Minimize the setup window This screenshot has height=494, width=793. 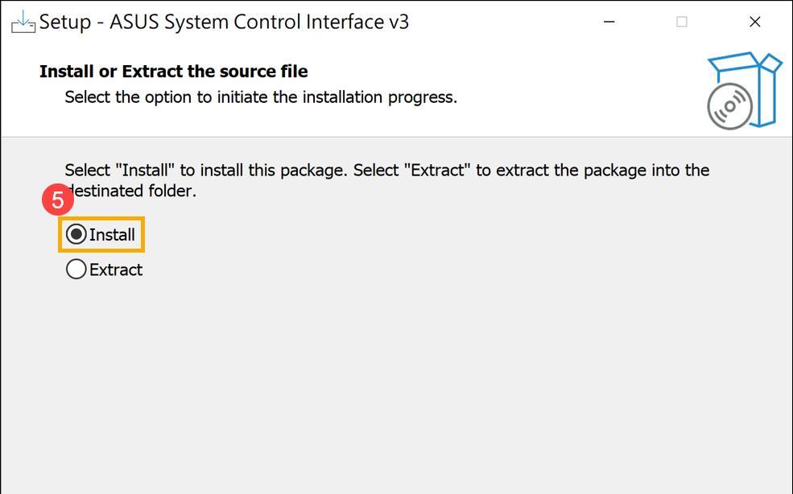pos(609,22)
